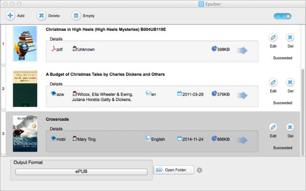Click convert arrow for the pdf book
The width and height of the screenshot is (306, 191).
(x=242, y=51)
